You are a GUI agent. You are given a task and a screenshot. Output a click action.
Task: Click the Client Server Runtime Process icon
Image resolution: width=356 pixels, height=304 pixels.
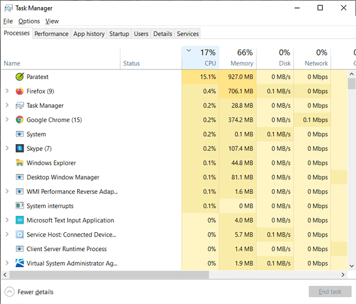pyautogui.click(x=19, y=249)
